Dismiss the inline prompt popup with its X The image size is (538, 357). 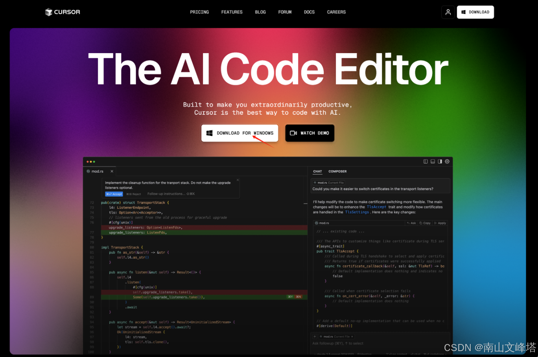click(x=238, y=180)
